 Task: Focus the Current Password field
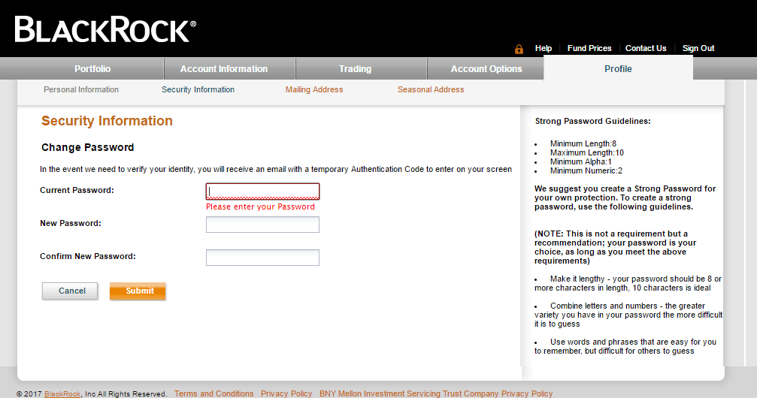[262, 191]
